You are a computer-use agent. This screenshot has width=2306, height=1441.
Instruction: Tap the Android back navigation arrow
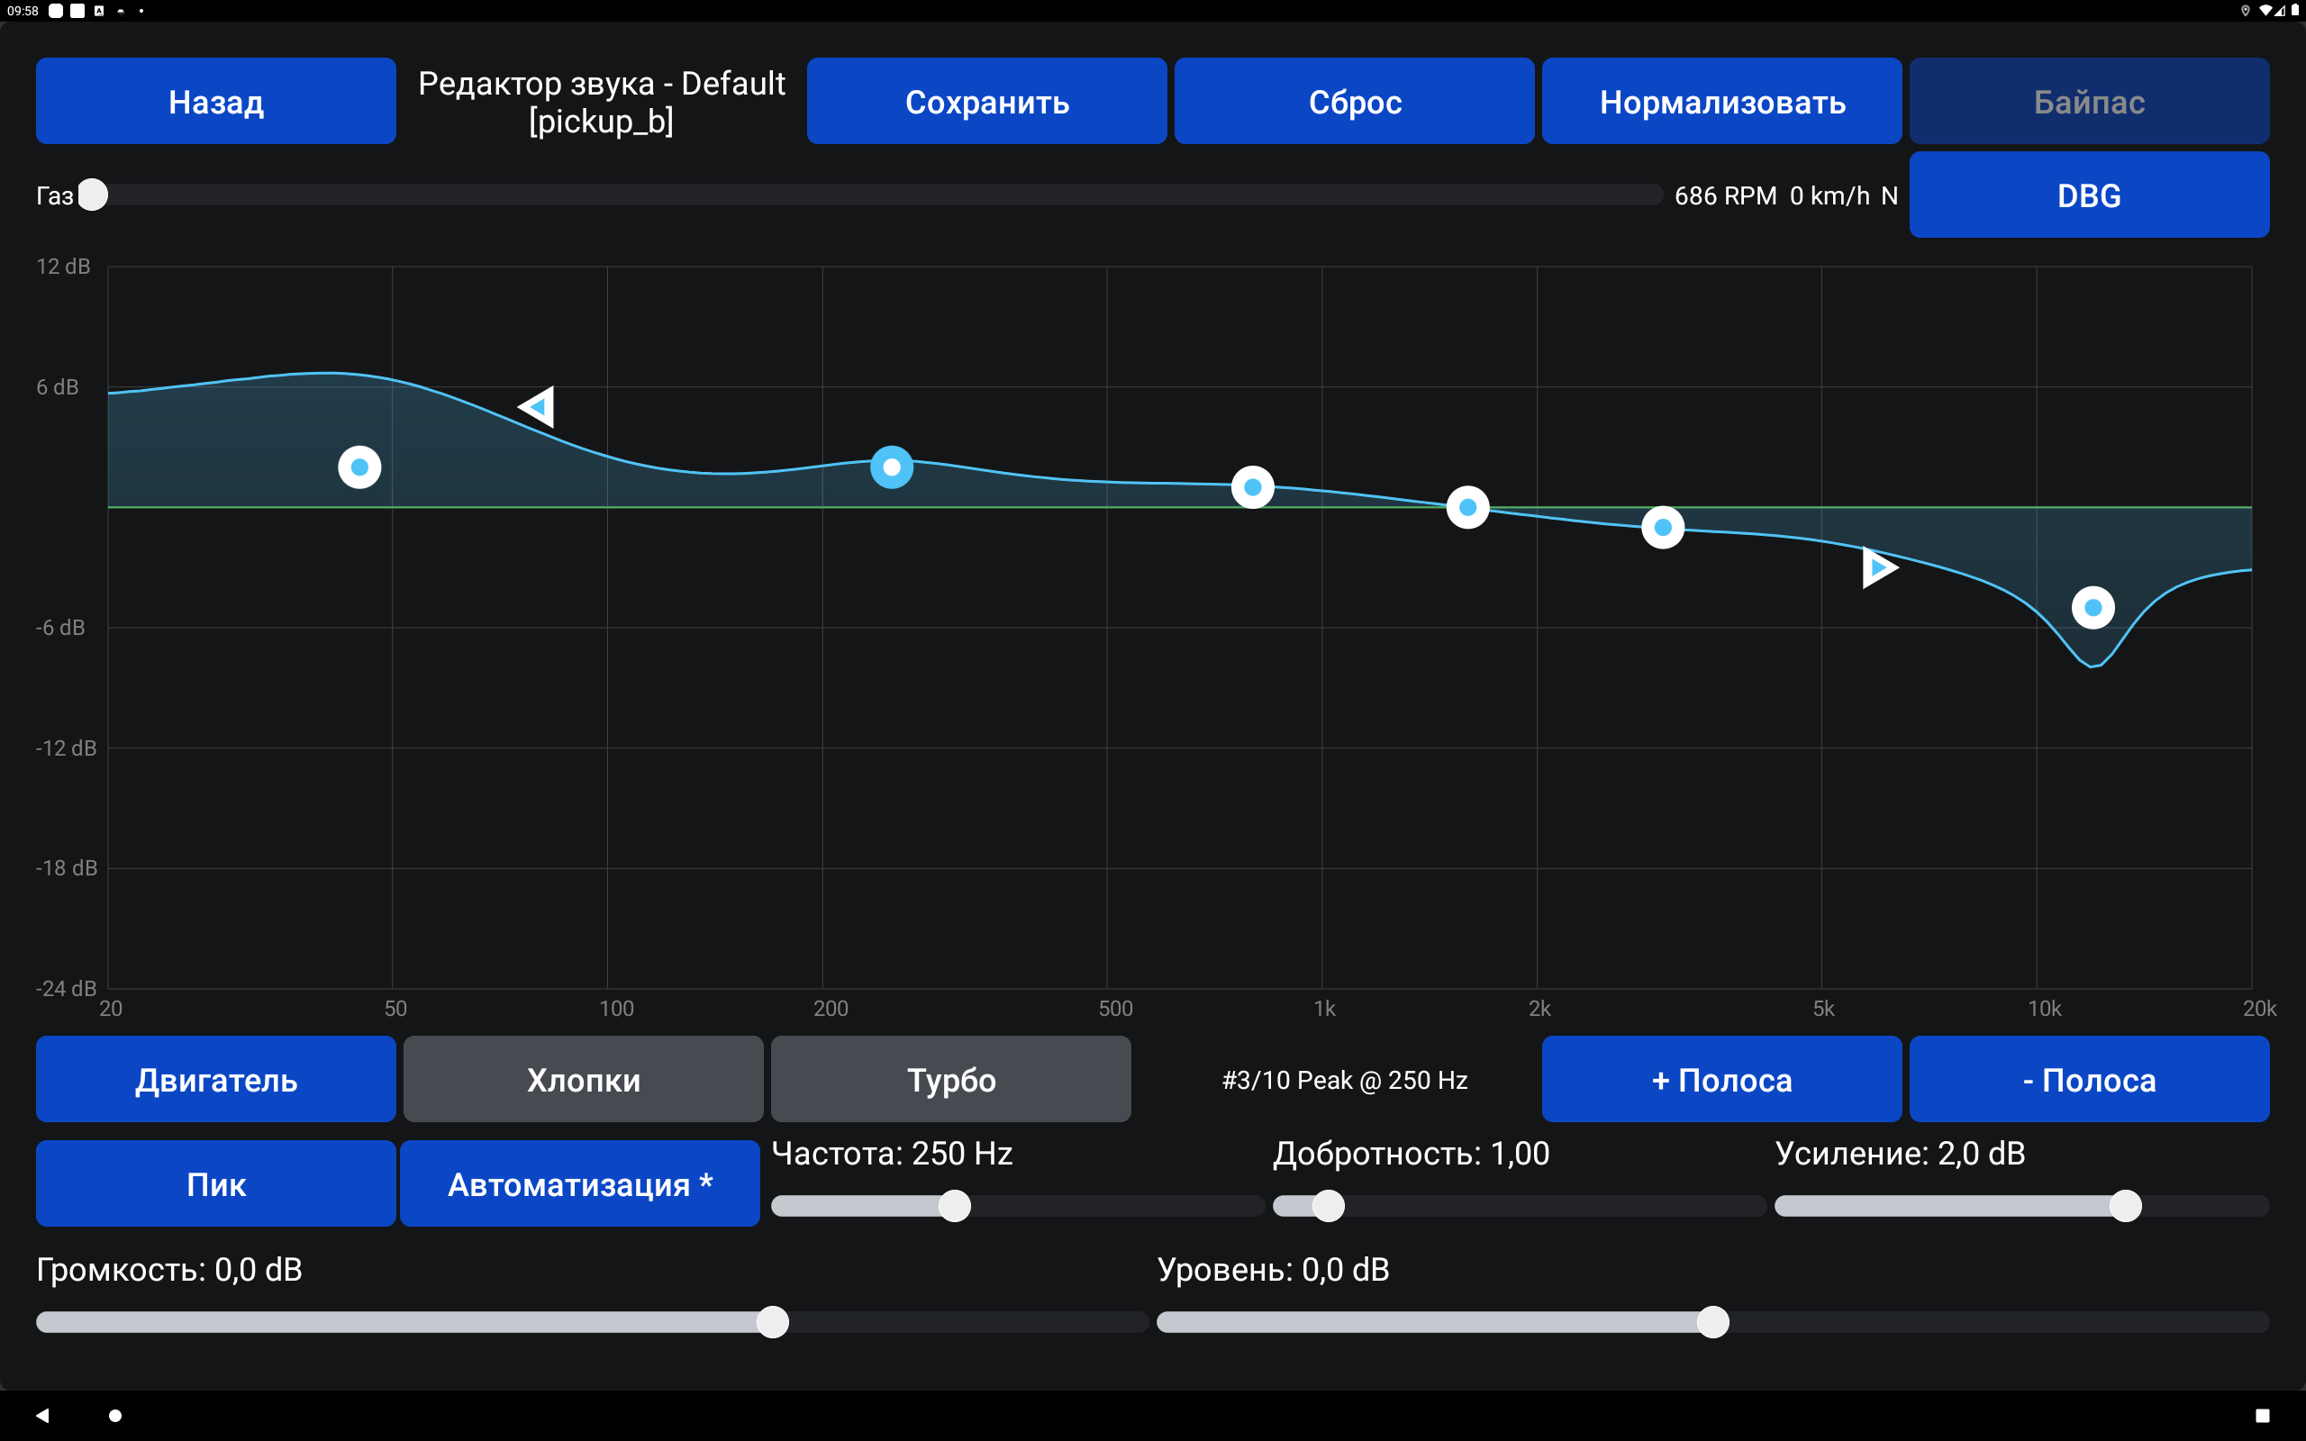42,1415
